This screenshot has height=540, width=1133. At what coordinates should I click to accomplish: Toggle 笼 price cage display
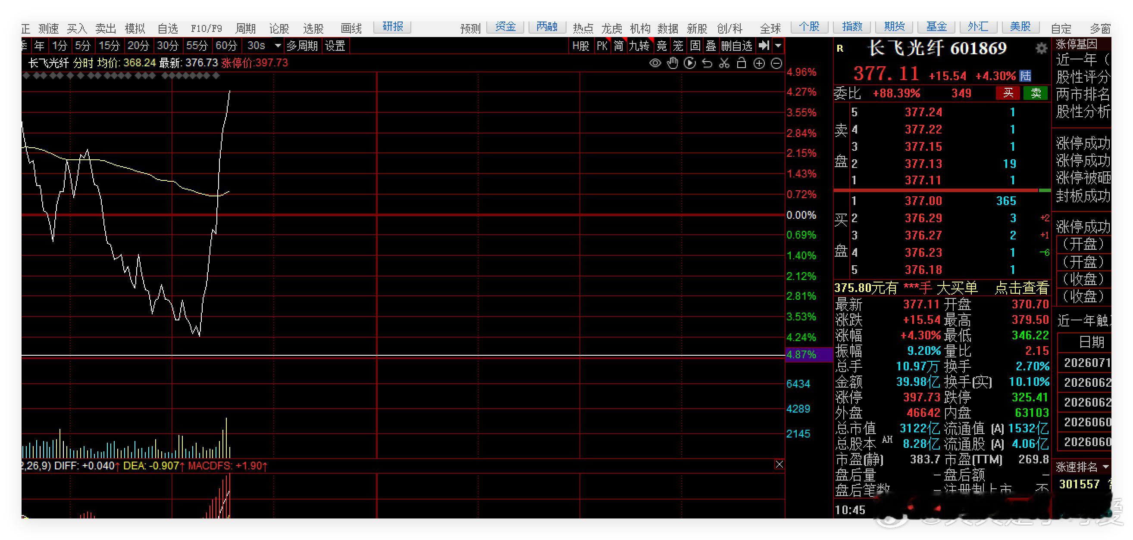(x=678, y=45)
